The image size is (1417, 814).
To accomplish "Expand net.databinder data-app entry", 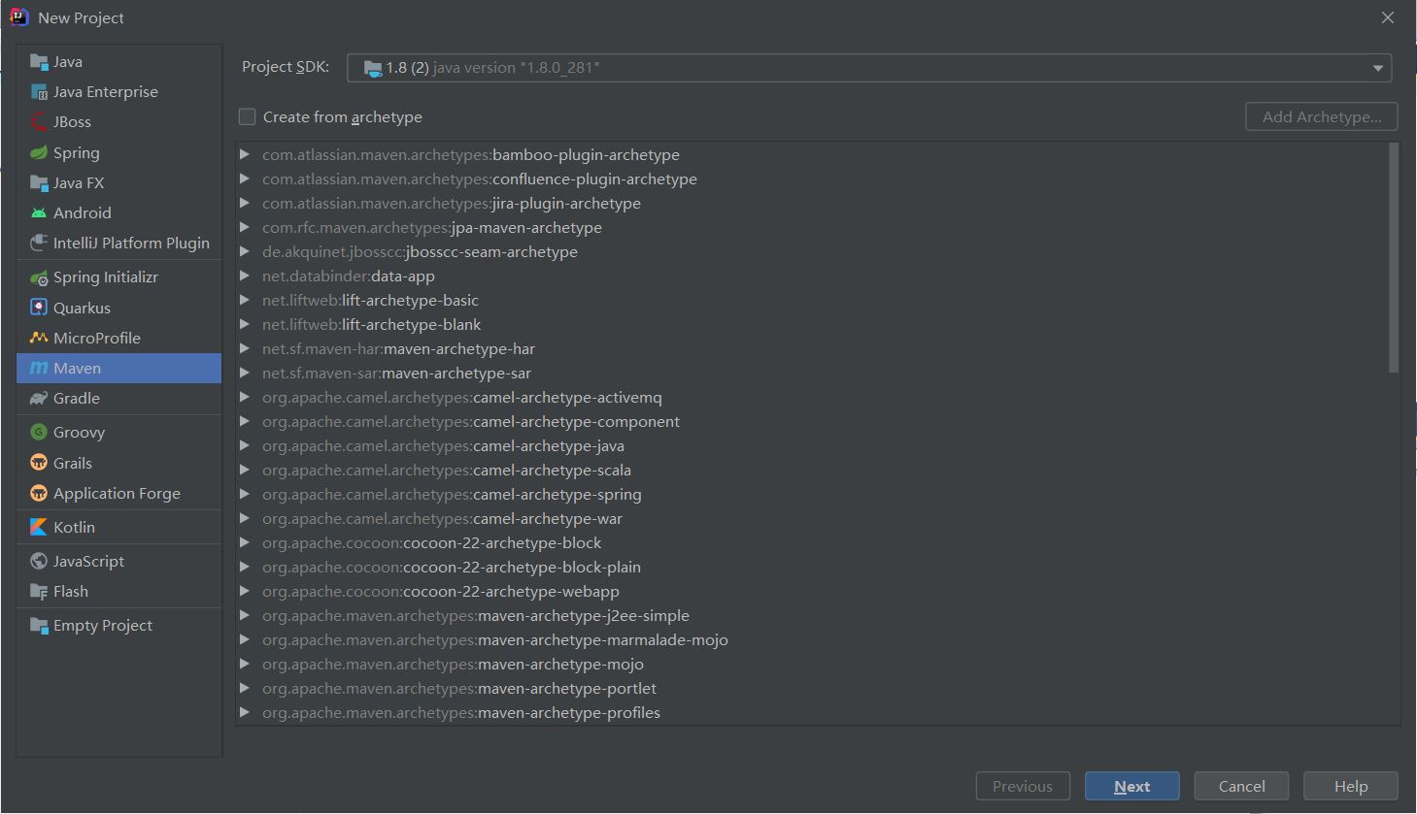I will (x=245, y=277).
